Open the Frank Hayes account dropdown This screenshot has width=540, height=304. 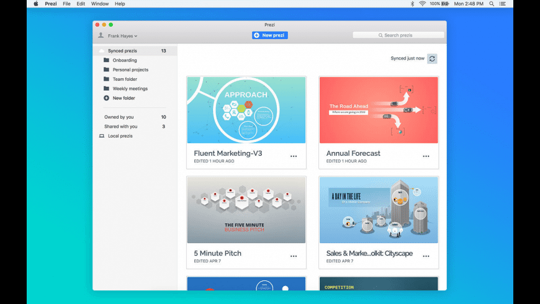point(122,36)
